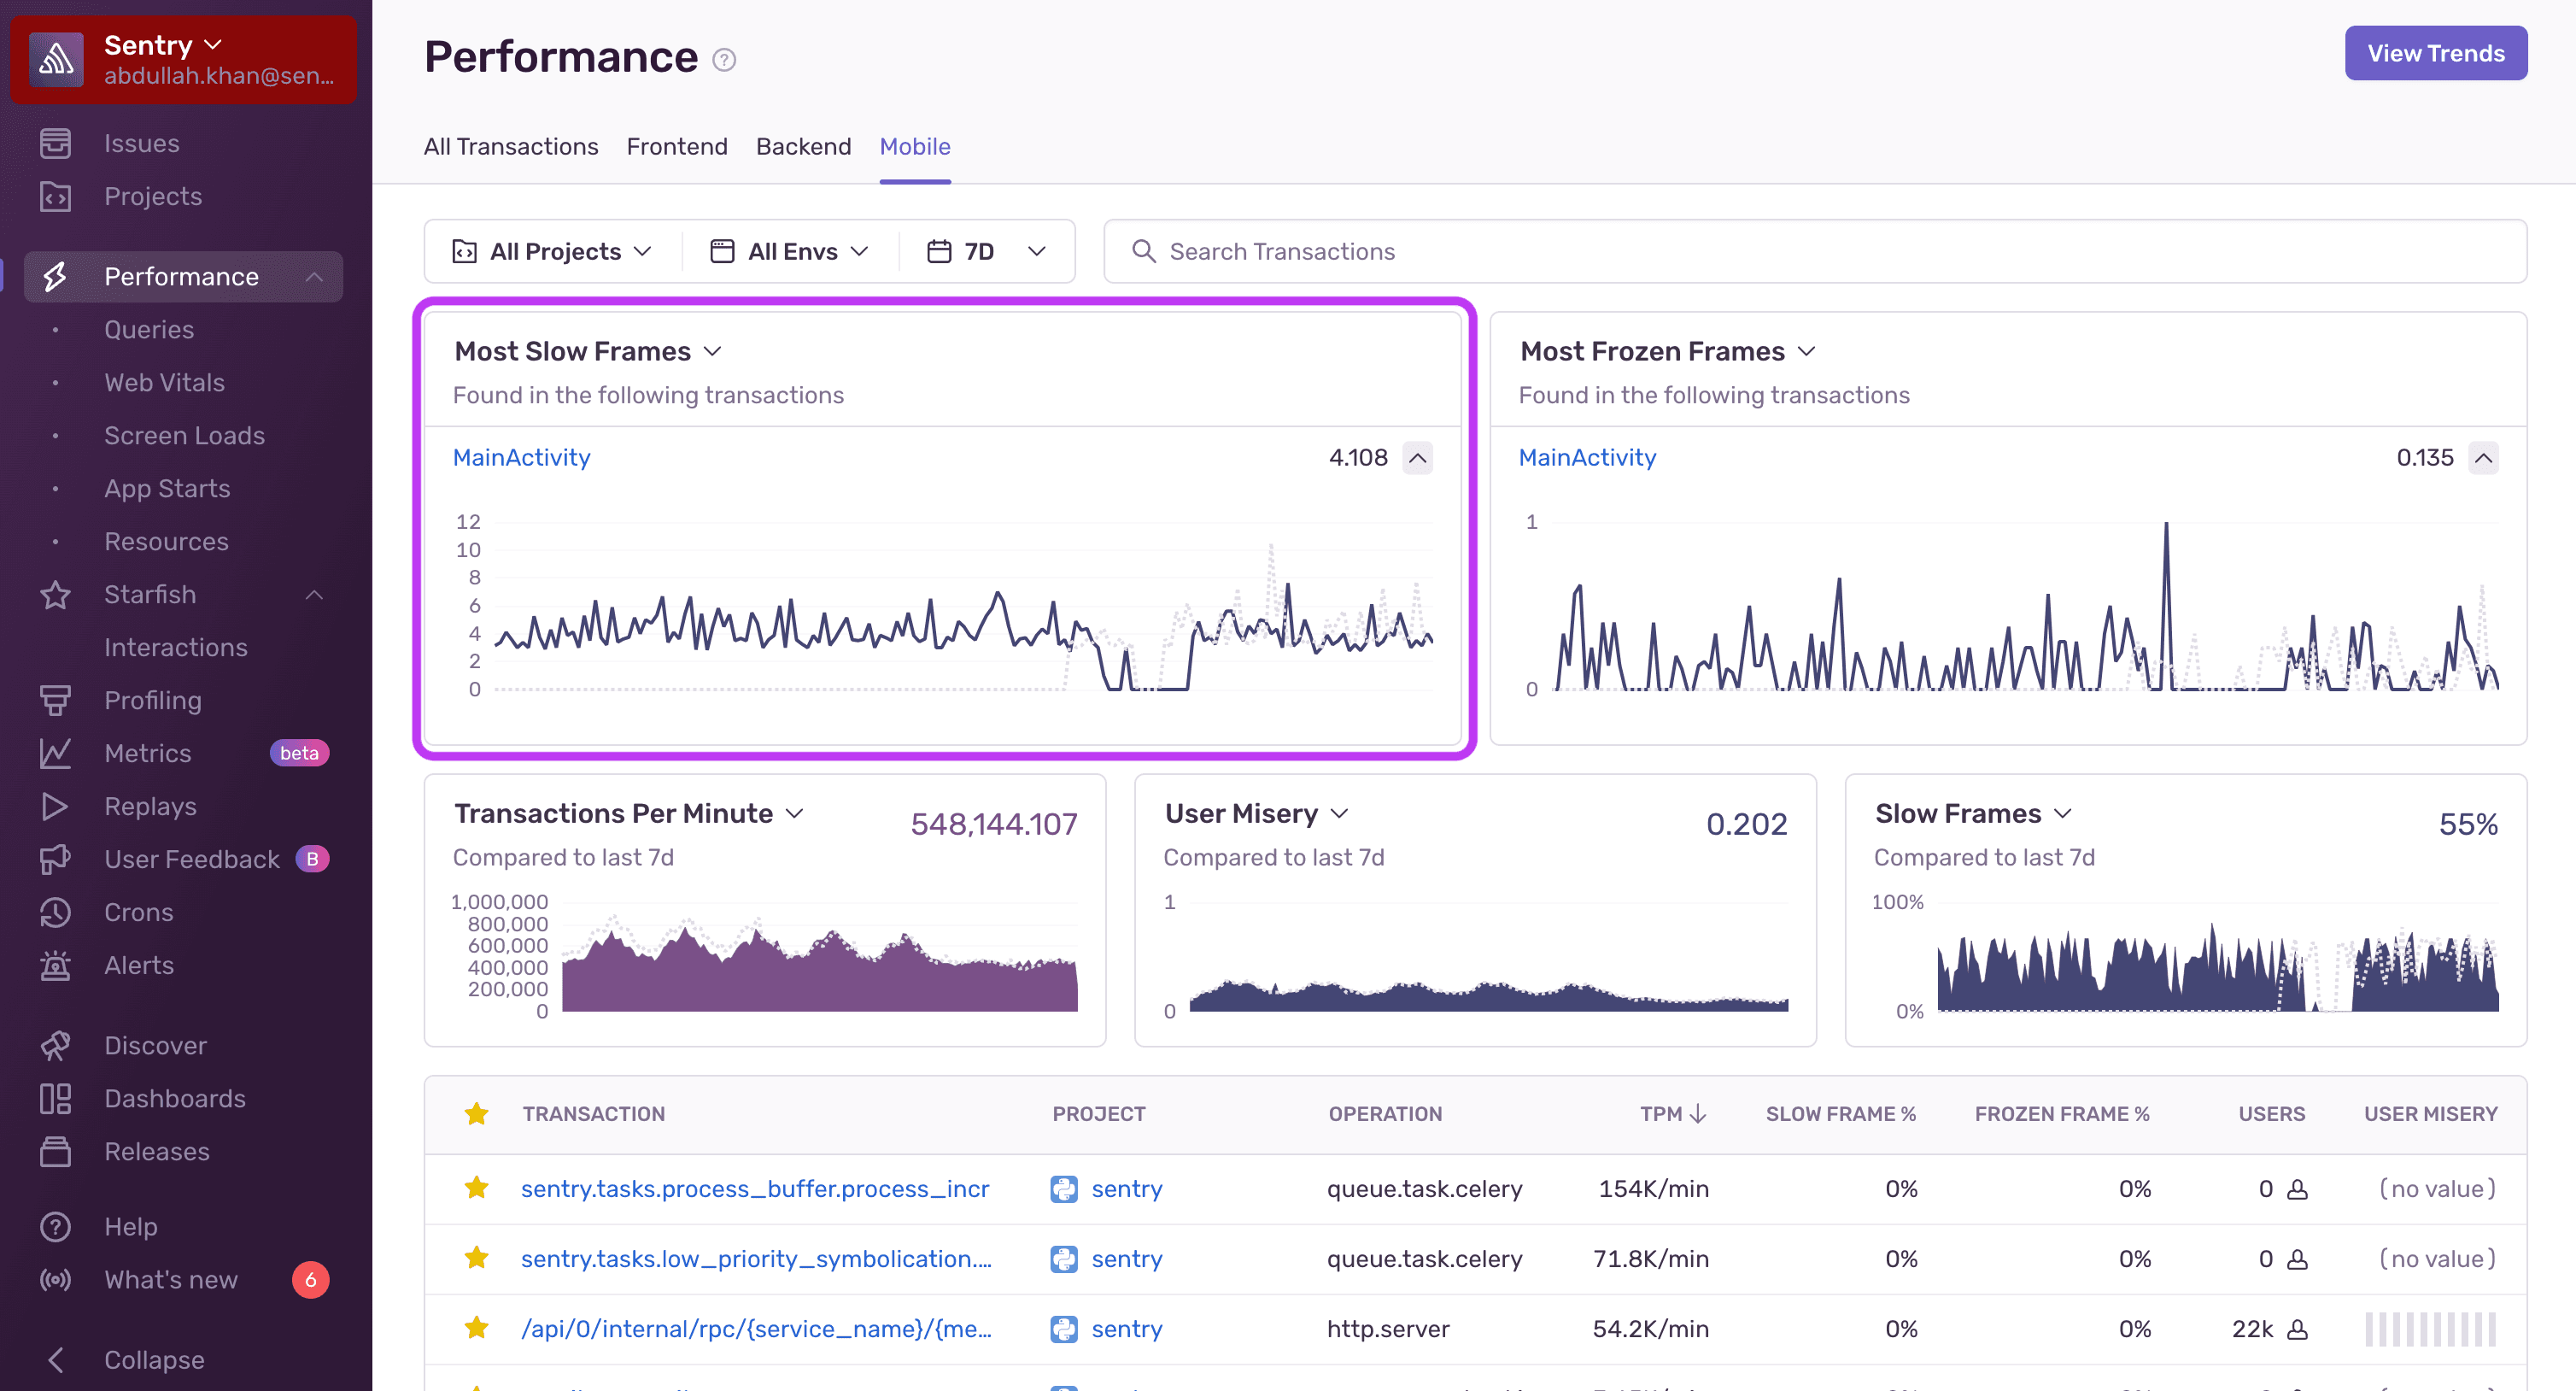The image size is (2576, 1391).
Task: Click the starred transaction icon for process_buffer
Action: [x=474, y=1187]
